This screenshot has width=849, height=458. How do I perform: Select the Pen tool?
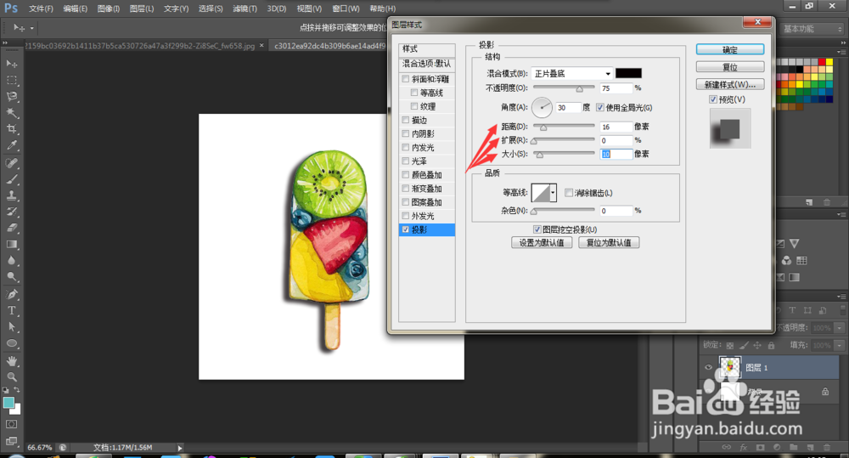[x=11, y=294]
